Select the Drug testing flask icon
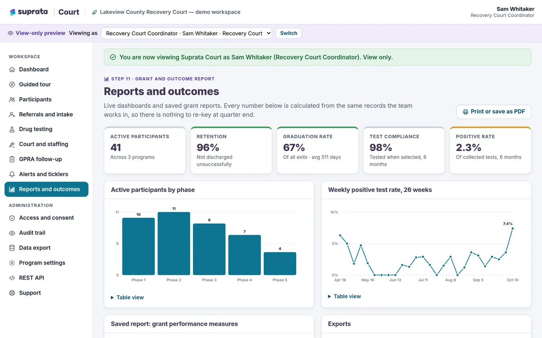The image size is (542, 338). [12, 129]
